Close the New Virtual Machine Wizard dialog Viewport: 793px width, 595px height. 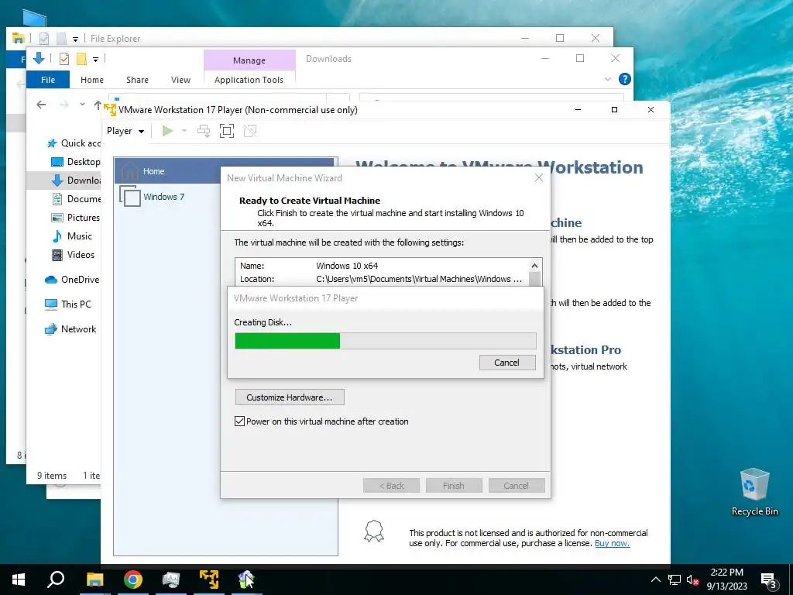[539, 177]
